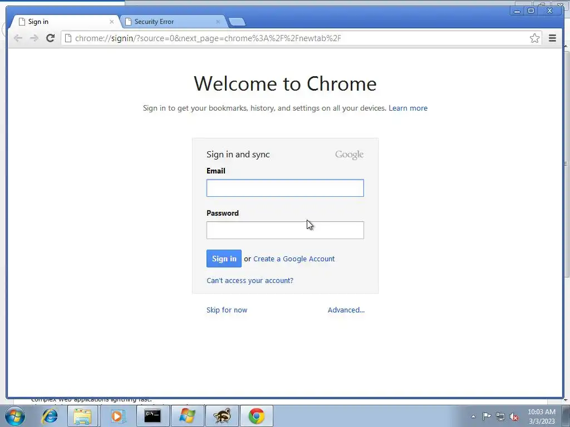
Task: Open the command prompt taskbar icon
Action: [152, 416]
